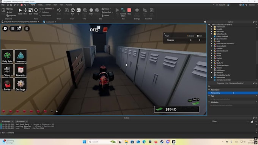Expand the SchoolSounds folder
This screenshot has height=145, width=258.
(212, 34)
